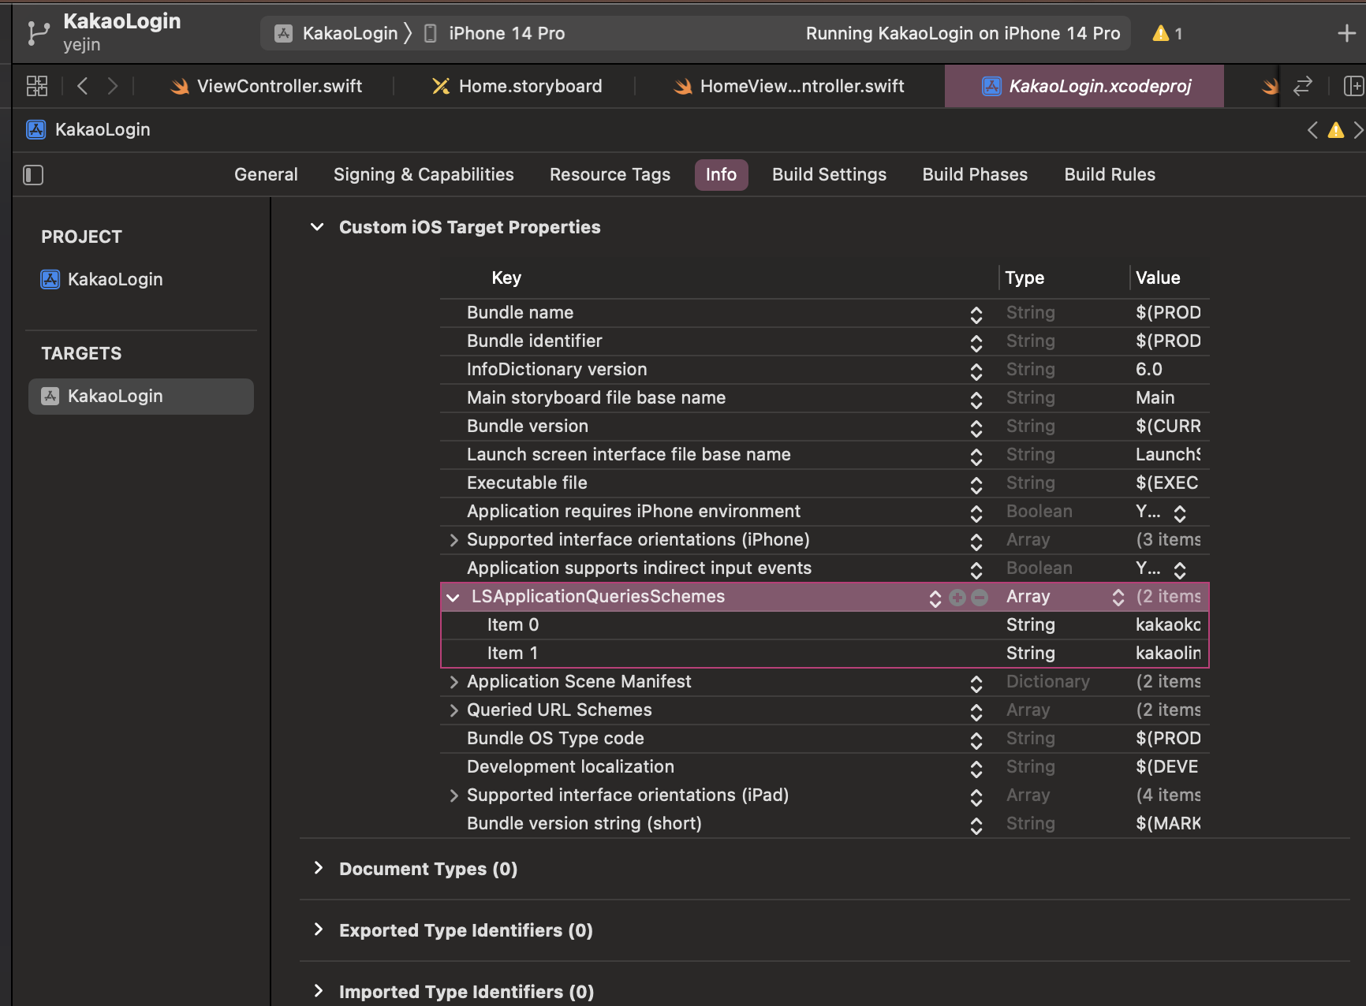Switch to the Build Settings tab
This screenshot has width=1366, height=1006.
[829, 174]
